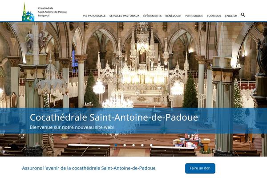Switch to the second slide dot
The height and width of the screenshot is (178, 267).
coord(125,145)
